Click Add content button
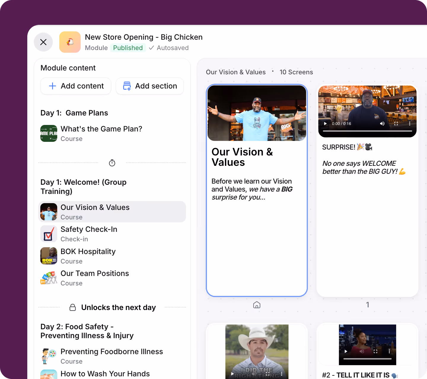Screen dimensions: 427x379 pos(76,86)
